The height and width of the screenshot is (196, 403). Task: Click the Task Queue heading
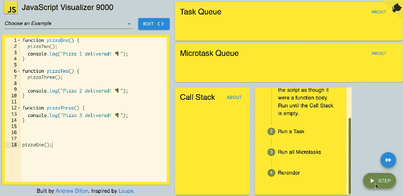coord(201,12)
